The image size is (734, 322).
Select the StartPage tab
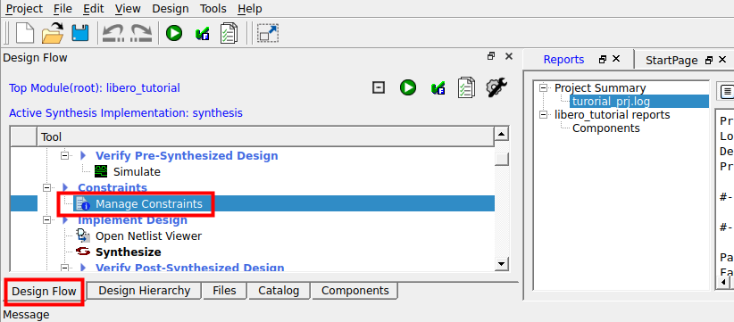671,61
